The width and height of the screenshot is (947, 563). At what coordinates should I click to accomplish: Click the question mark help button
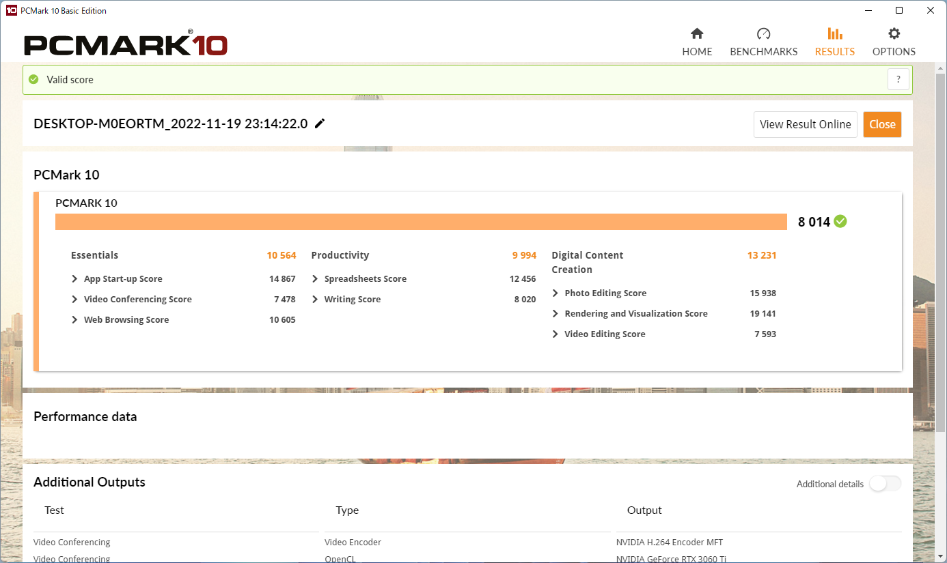pos(898,79)
